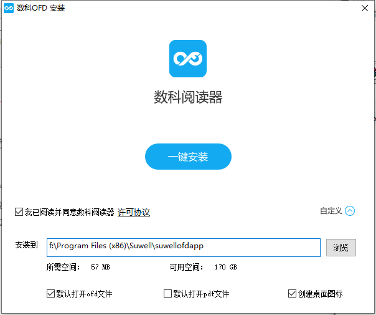Click into the install path input field
Viewport: 376px width, 315px height.
(x=184, y=247)
